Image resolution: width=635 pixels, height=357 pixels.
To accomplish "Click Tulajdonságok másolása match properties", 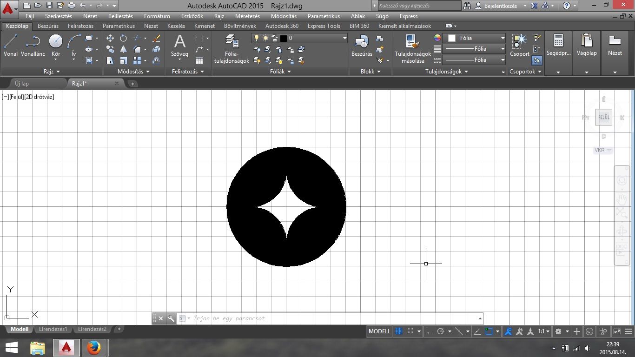I will (x=413, y=48).
